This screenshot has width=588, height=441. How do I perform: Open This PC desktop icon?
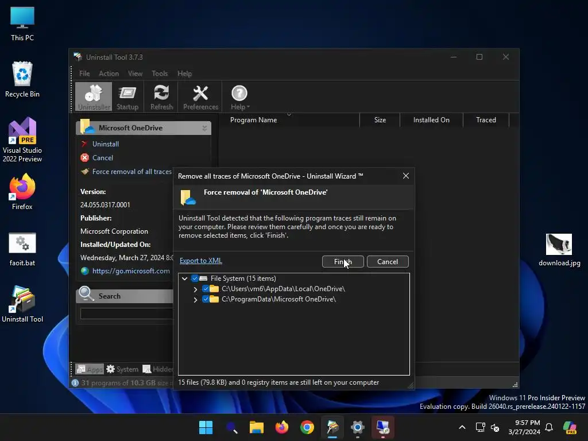click(22, 23)
